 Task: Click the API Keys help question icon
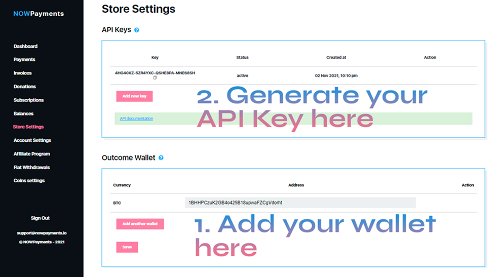[136, 30]
